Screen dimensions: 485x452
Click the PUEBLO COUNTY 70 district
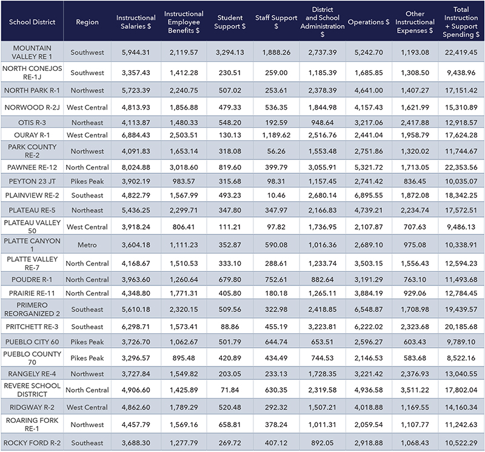[32, 357]
